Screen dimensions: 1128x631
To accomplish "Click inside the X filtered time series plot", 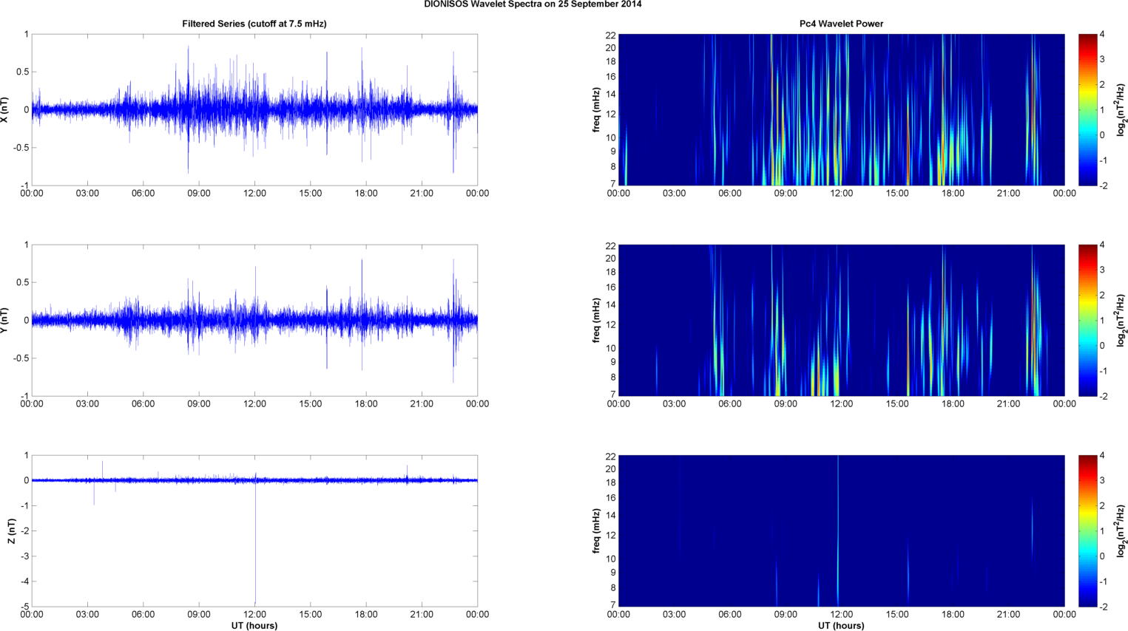I will 254,109.
